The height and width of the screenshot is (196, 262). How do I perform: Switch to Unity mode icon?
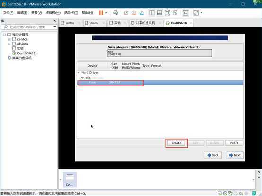coord(175,13)
